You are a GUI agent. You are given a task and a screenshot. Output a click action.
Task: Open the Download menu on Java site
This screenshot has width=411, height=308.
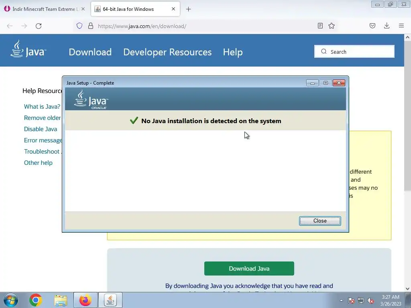pyautogui.click(x=90, y=52)
